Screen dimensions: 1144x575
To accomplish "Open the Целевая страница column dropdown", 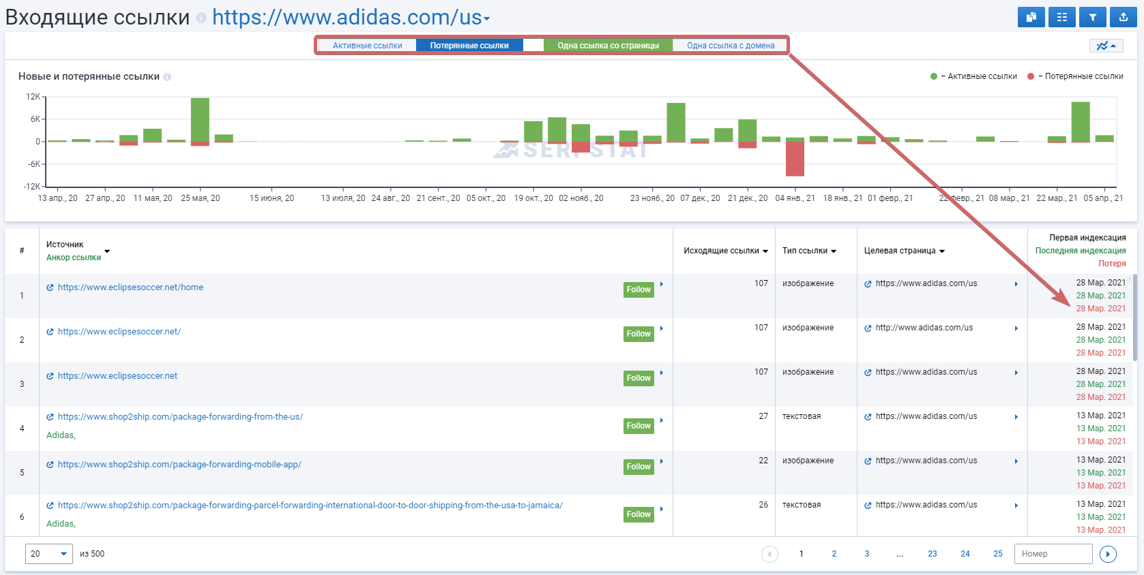I will (942, 251).
